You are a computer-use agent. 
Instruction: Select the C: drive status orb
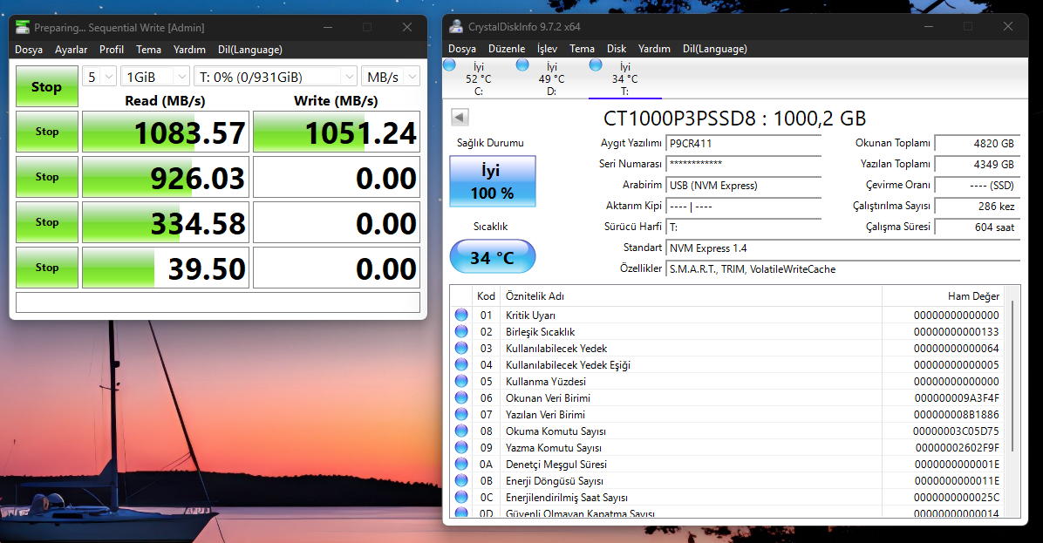(450, 64)
